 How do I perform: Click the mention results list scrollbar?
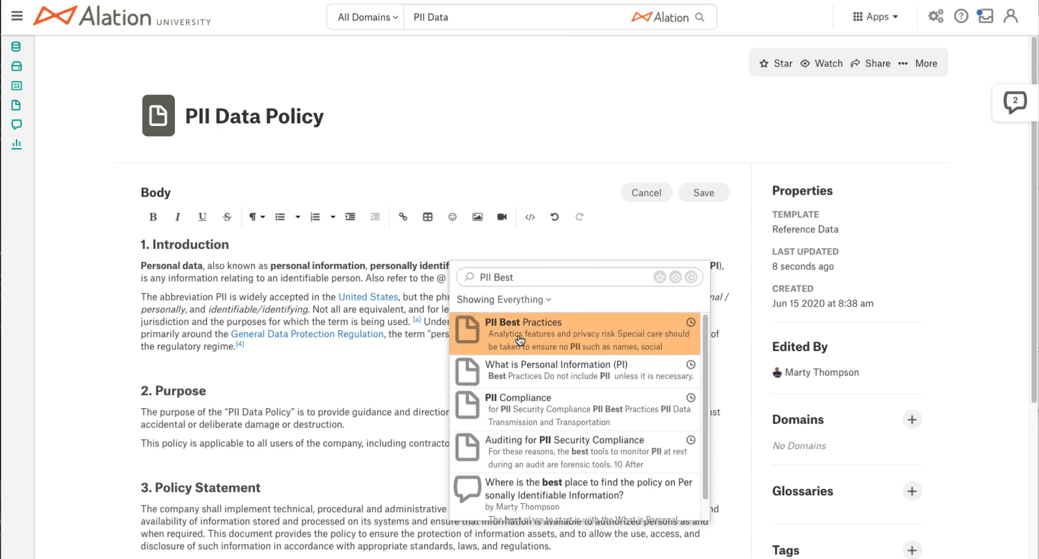705,407
